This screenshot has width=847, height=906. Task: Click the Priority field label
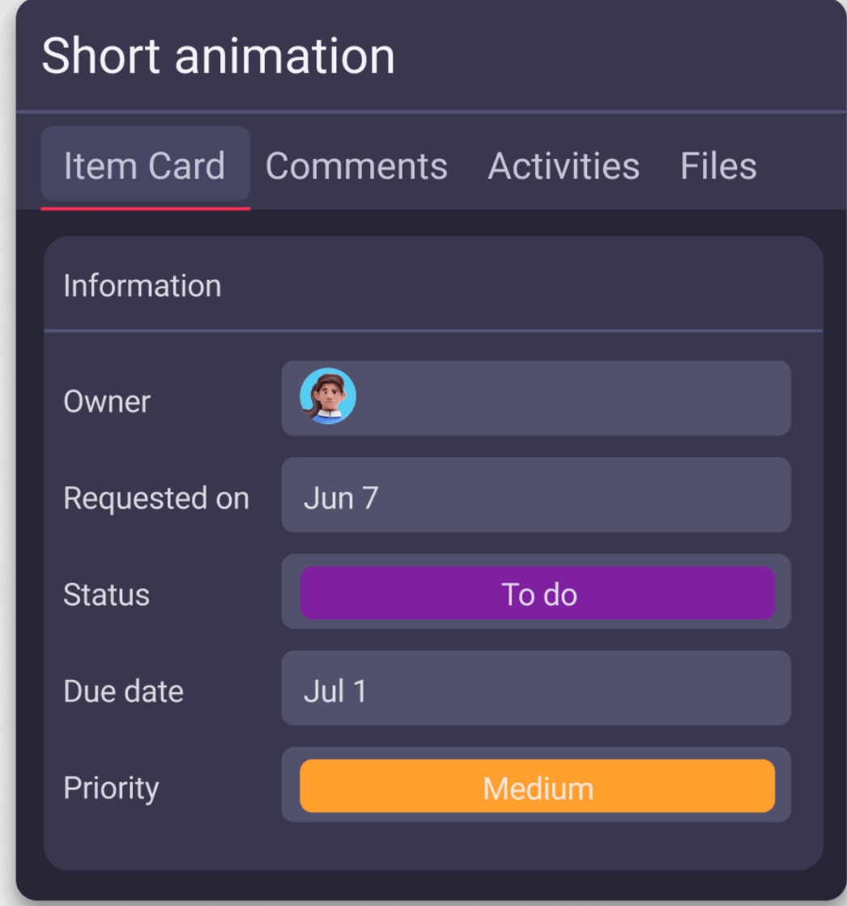[111, 788]
